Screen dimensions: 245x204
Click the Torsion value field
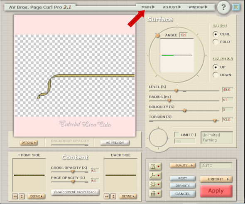coord(228,119)
